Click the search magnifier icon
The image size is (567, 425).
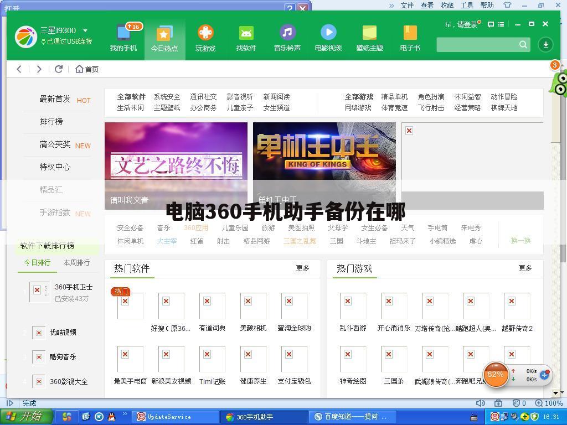(523, 44)
